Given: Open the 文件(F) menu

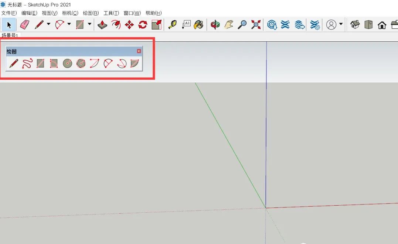Looking at the screenshot, I should click(x=9, y=13).
